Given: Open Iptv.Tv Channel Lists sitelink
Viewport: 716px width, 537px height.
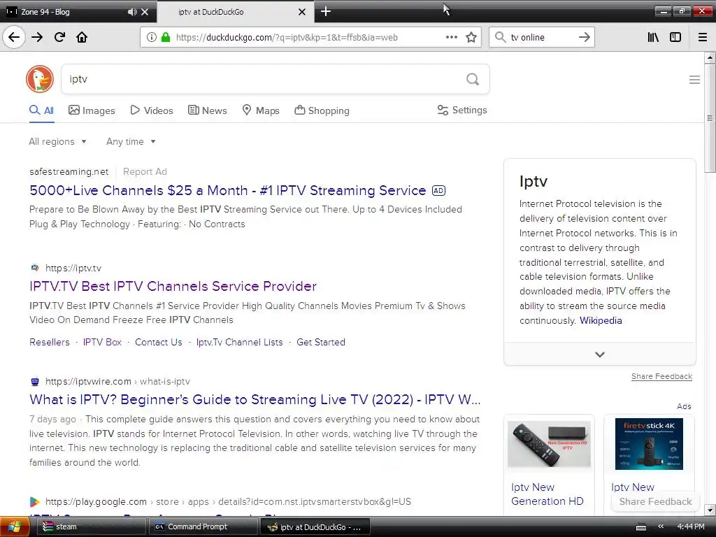Looking at the screenshot, I should point(239,342).
